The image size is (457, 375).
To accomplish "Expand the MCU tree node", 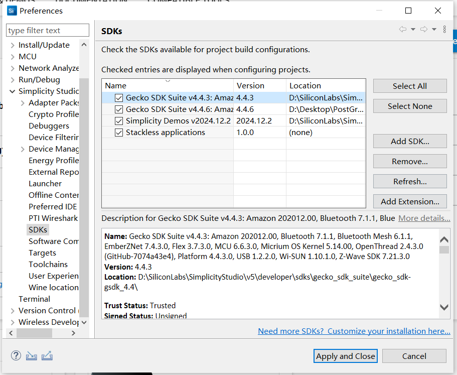I will 13,57.
